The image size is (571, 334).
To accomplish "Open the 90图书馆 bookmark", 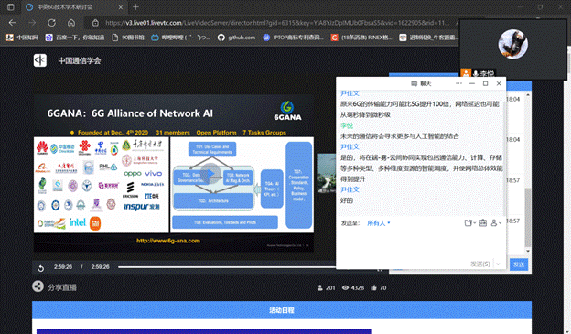I will [x=128, y=38].
